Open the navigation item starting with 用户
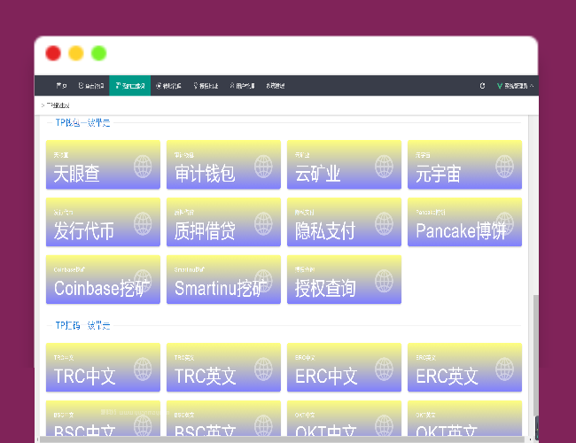The height and width of the screenshot is (443, 576). [x=242, y=86]
